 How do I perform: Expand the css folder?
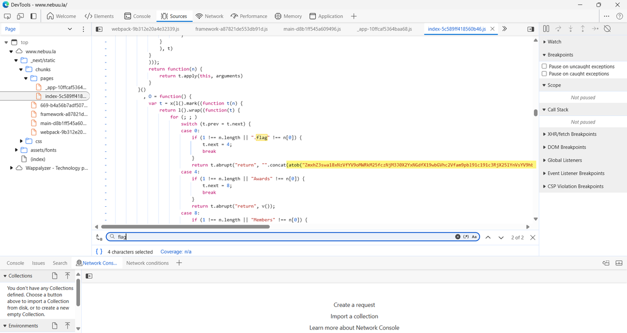[21, 141]
